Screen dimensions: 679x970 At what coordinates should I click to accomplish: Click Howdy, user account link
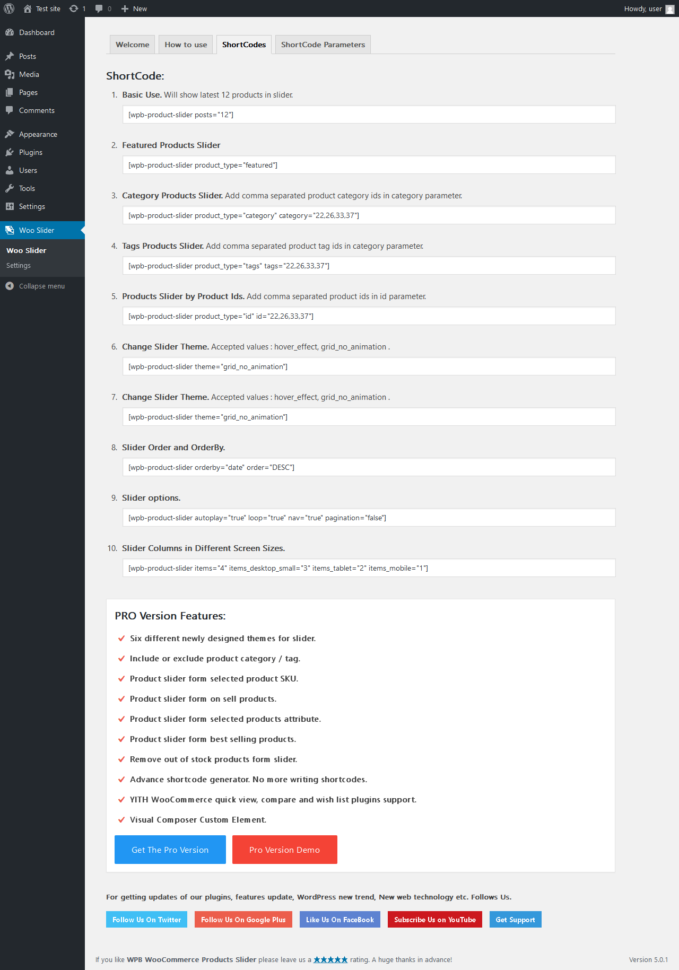(x=649, y=8)
